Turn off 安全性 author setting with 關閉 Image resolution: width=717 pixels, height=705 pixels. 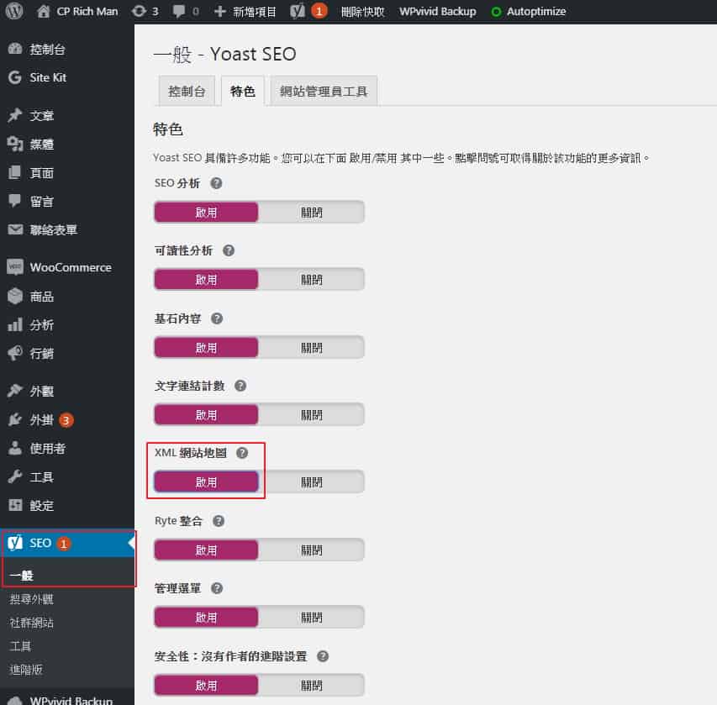tap(311, 686)
